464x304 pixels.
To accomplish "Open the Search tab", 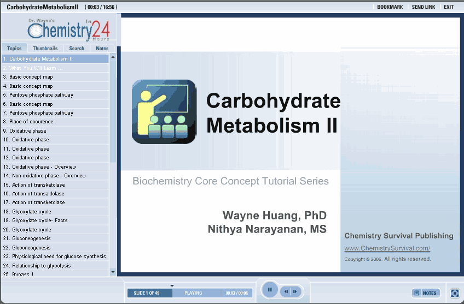I will coord(77,49).
